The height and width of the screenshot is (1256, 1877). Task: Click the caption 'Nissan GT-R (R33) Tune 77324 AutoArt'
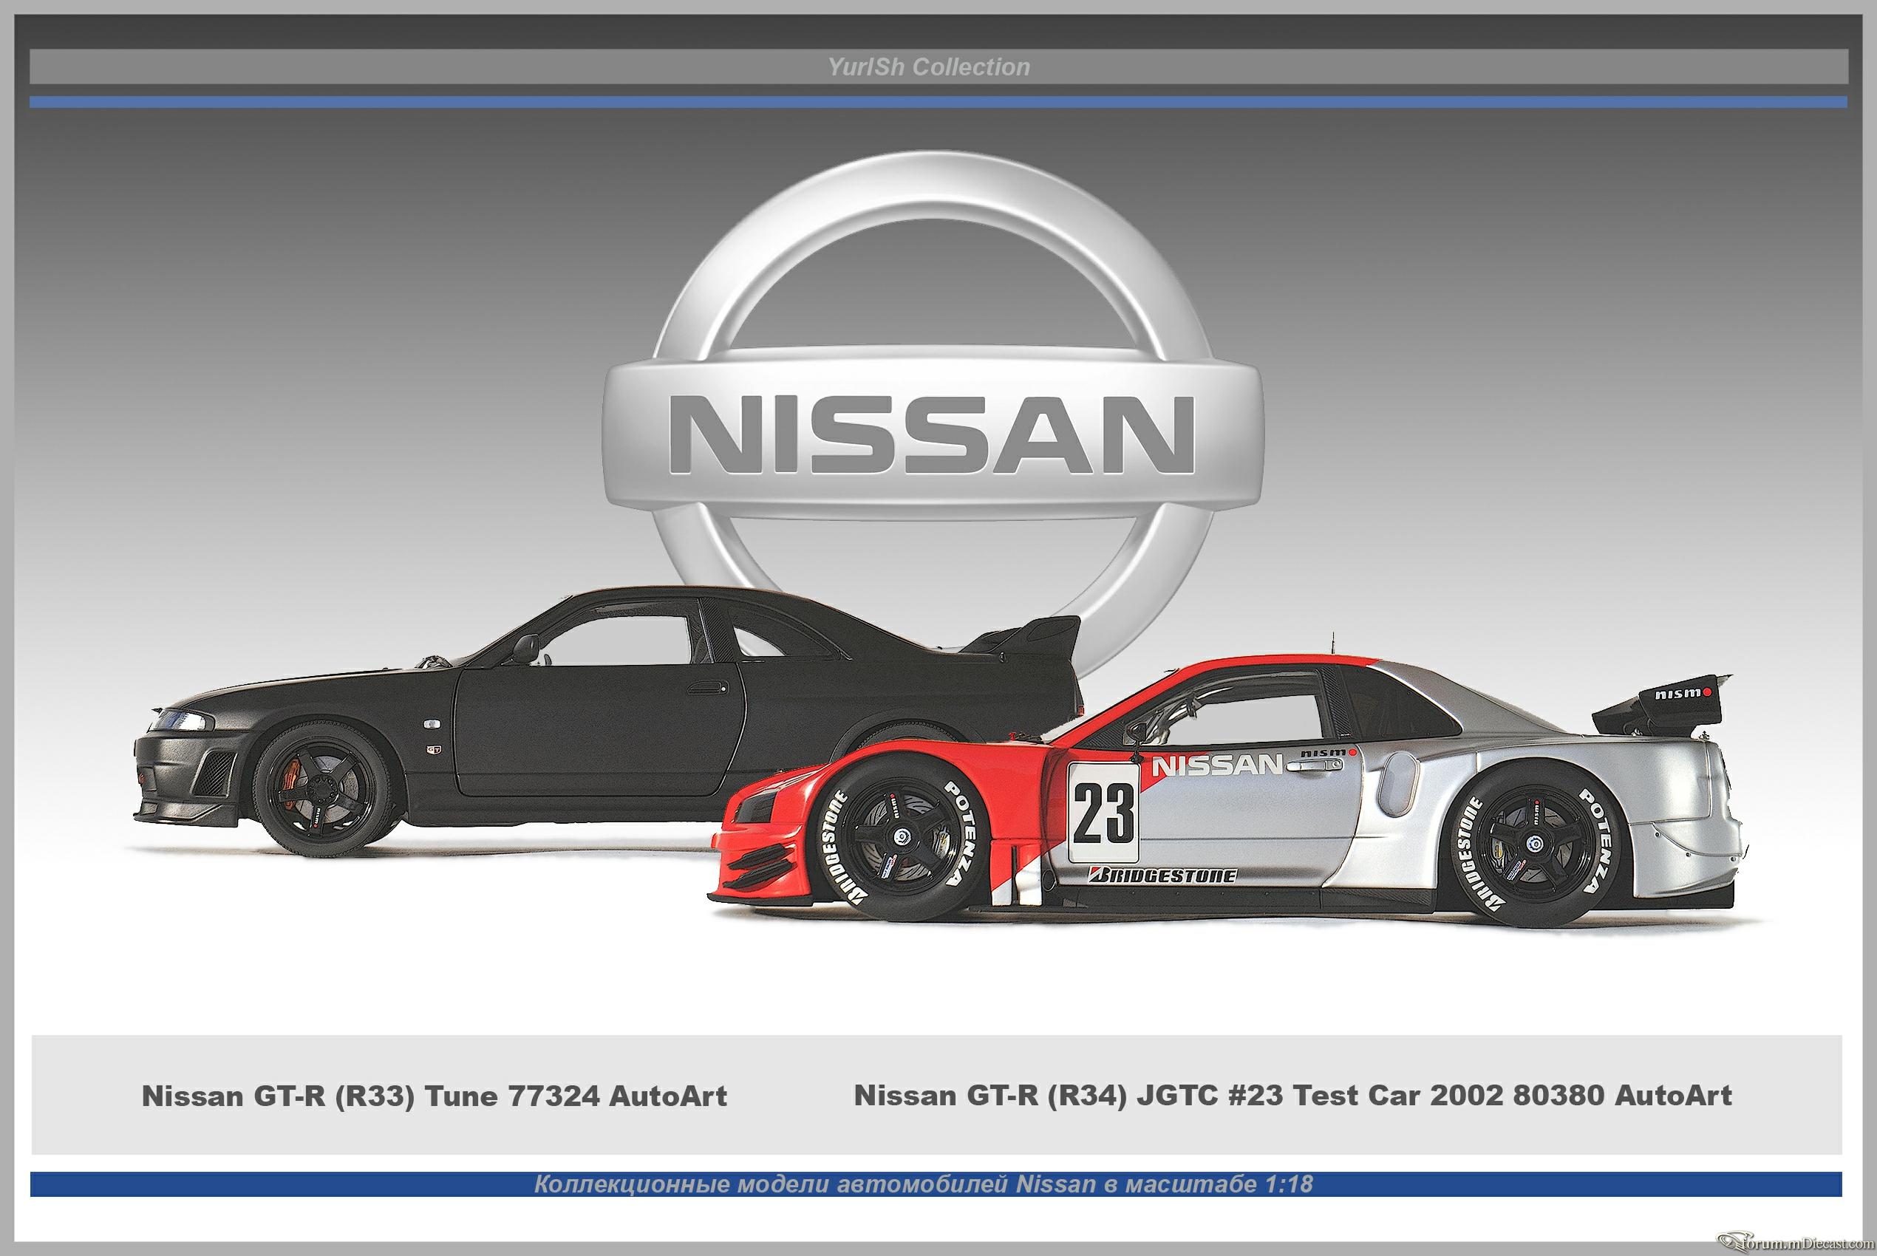[435, 1096]
